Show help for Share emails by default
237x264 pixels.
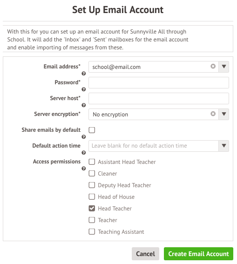(x=83, y=137)
